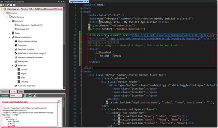Select the Northeast 2014 bookmark
The width and height of the screenshot is (218, 128).
tap(23, 29)
